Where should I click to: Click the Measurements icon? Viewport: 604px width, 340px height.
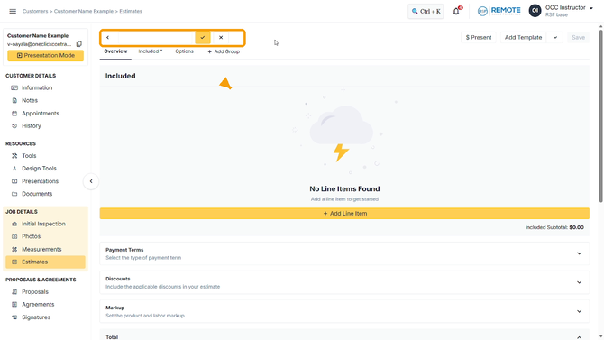14,250
